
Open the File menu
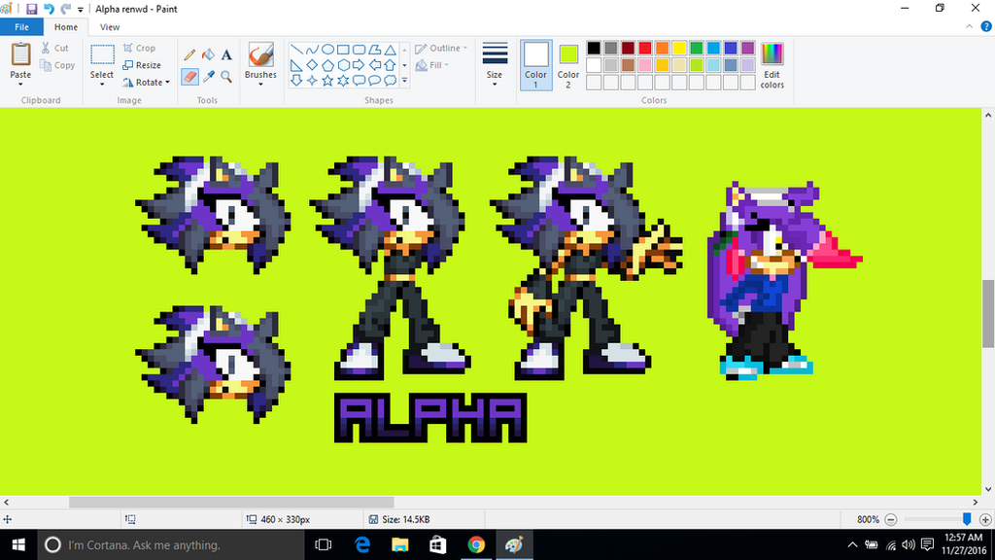coord(21,27)
